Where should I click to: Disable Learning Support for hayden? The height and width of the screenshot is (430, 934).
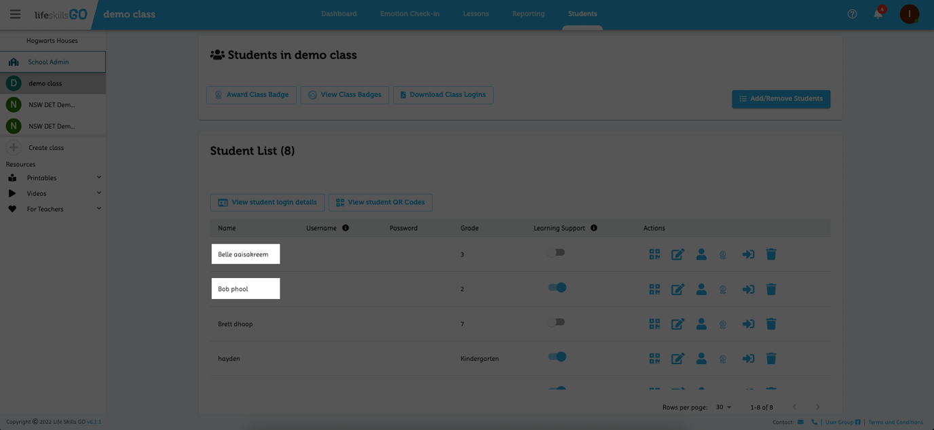pyautogui.click(x=557, y=357)
